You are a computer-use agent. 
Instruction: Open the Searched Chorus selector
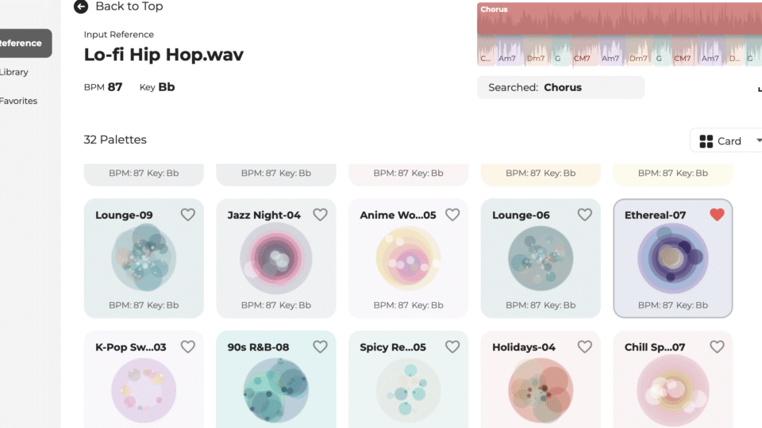click(561, 87)
